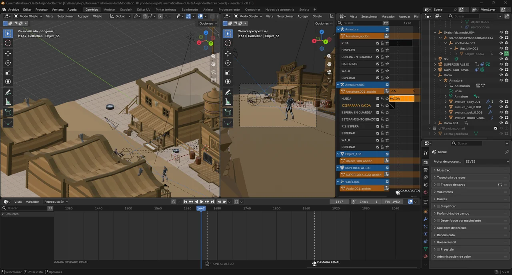Select the Annotate tool in left viewport
Screen dimensions: 512x275
click(8, 92)
